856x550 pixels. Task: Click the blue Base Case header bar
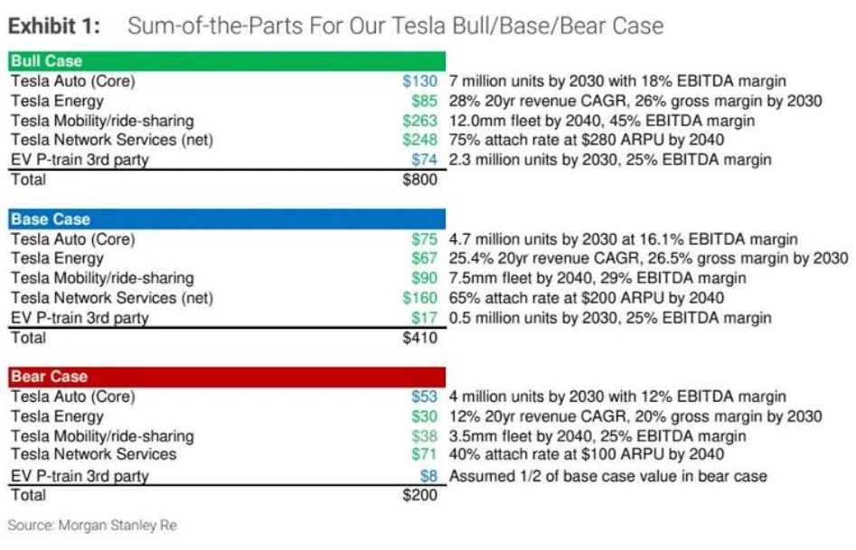pyautogui.click(x=226, y=219)
